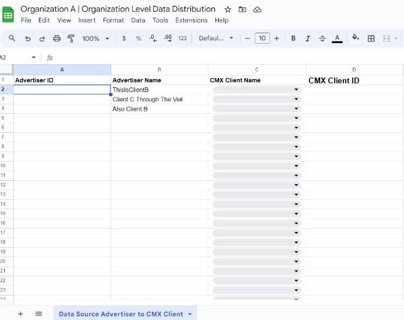Select cell Also Client B
Screen dimensions: 404x320
click(160, 109)
